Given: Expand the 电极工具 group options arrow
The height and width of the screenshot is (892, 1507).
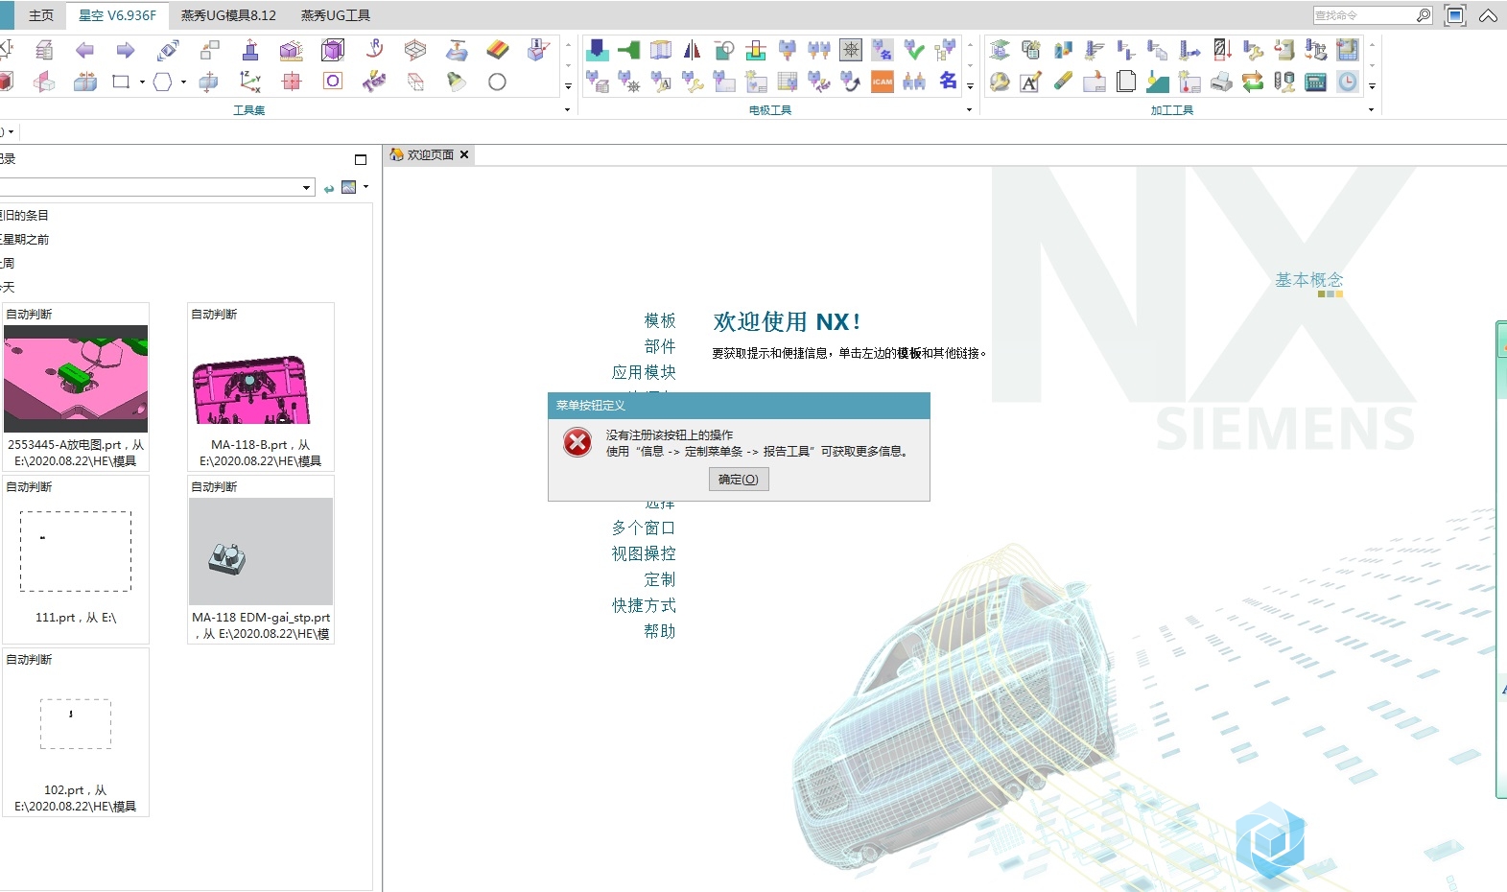Looking at the screenshot, I should 969,109.
